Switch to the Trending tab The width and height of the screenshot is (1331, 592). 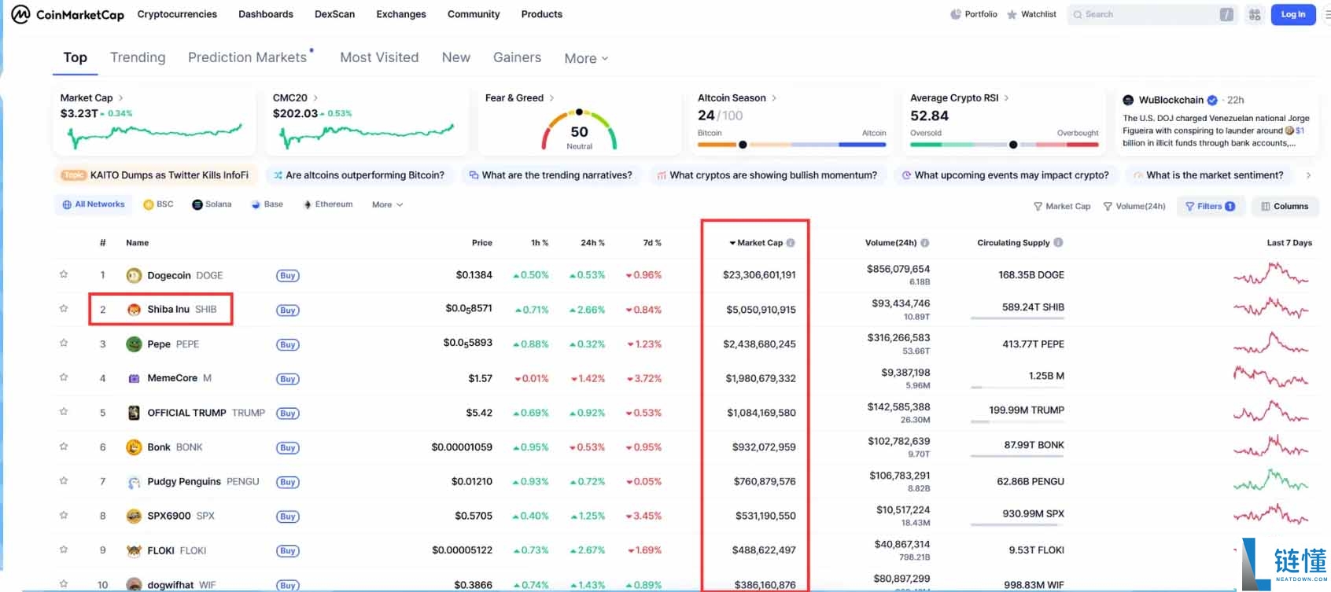(138, 57)
